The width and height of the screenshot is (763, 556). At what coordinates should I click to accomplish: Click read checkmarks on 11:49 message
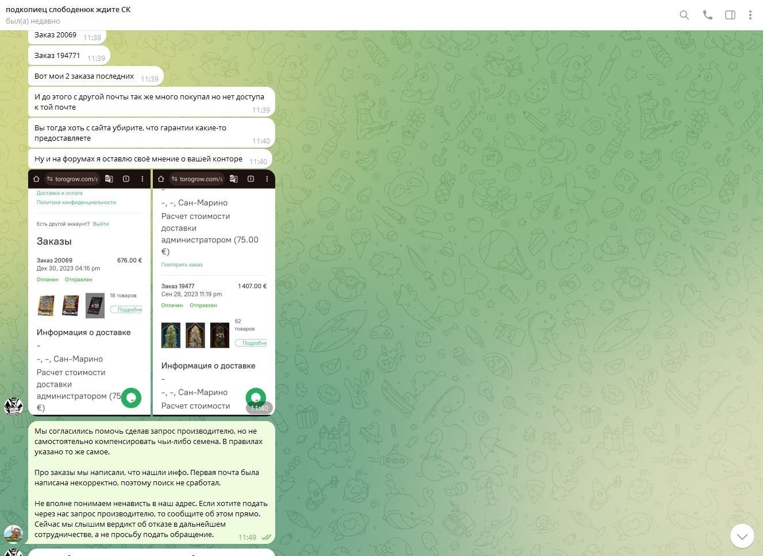click(x=267, y=538)
